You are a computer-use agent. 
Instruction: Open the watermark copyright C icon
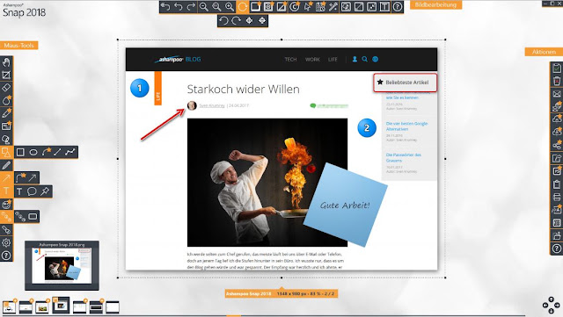(x=295, y=7)
